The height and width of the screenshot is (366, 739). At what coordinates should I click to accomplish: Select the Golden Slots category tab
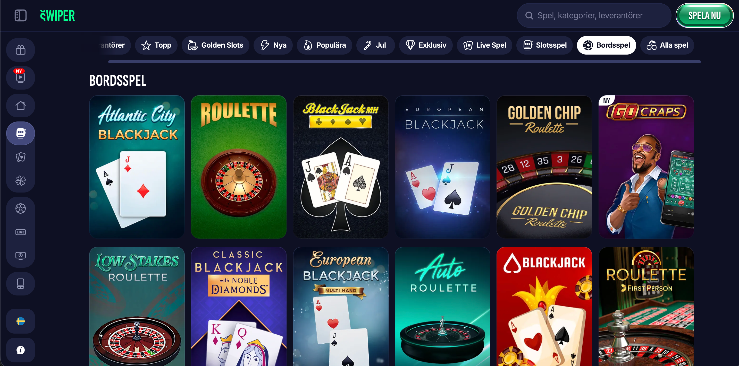coord(215,45)
